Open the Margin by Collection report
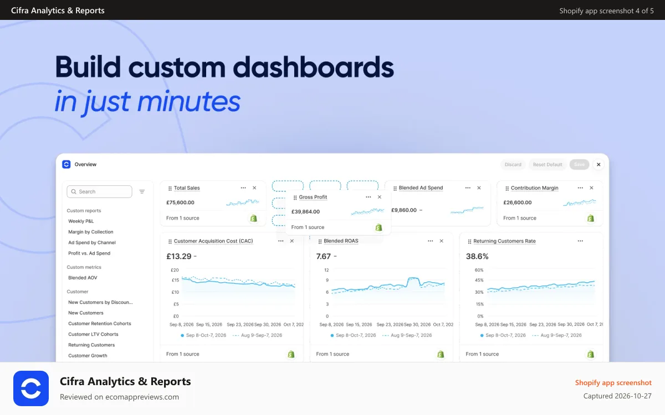 tap(91, 232)
